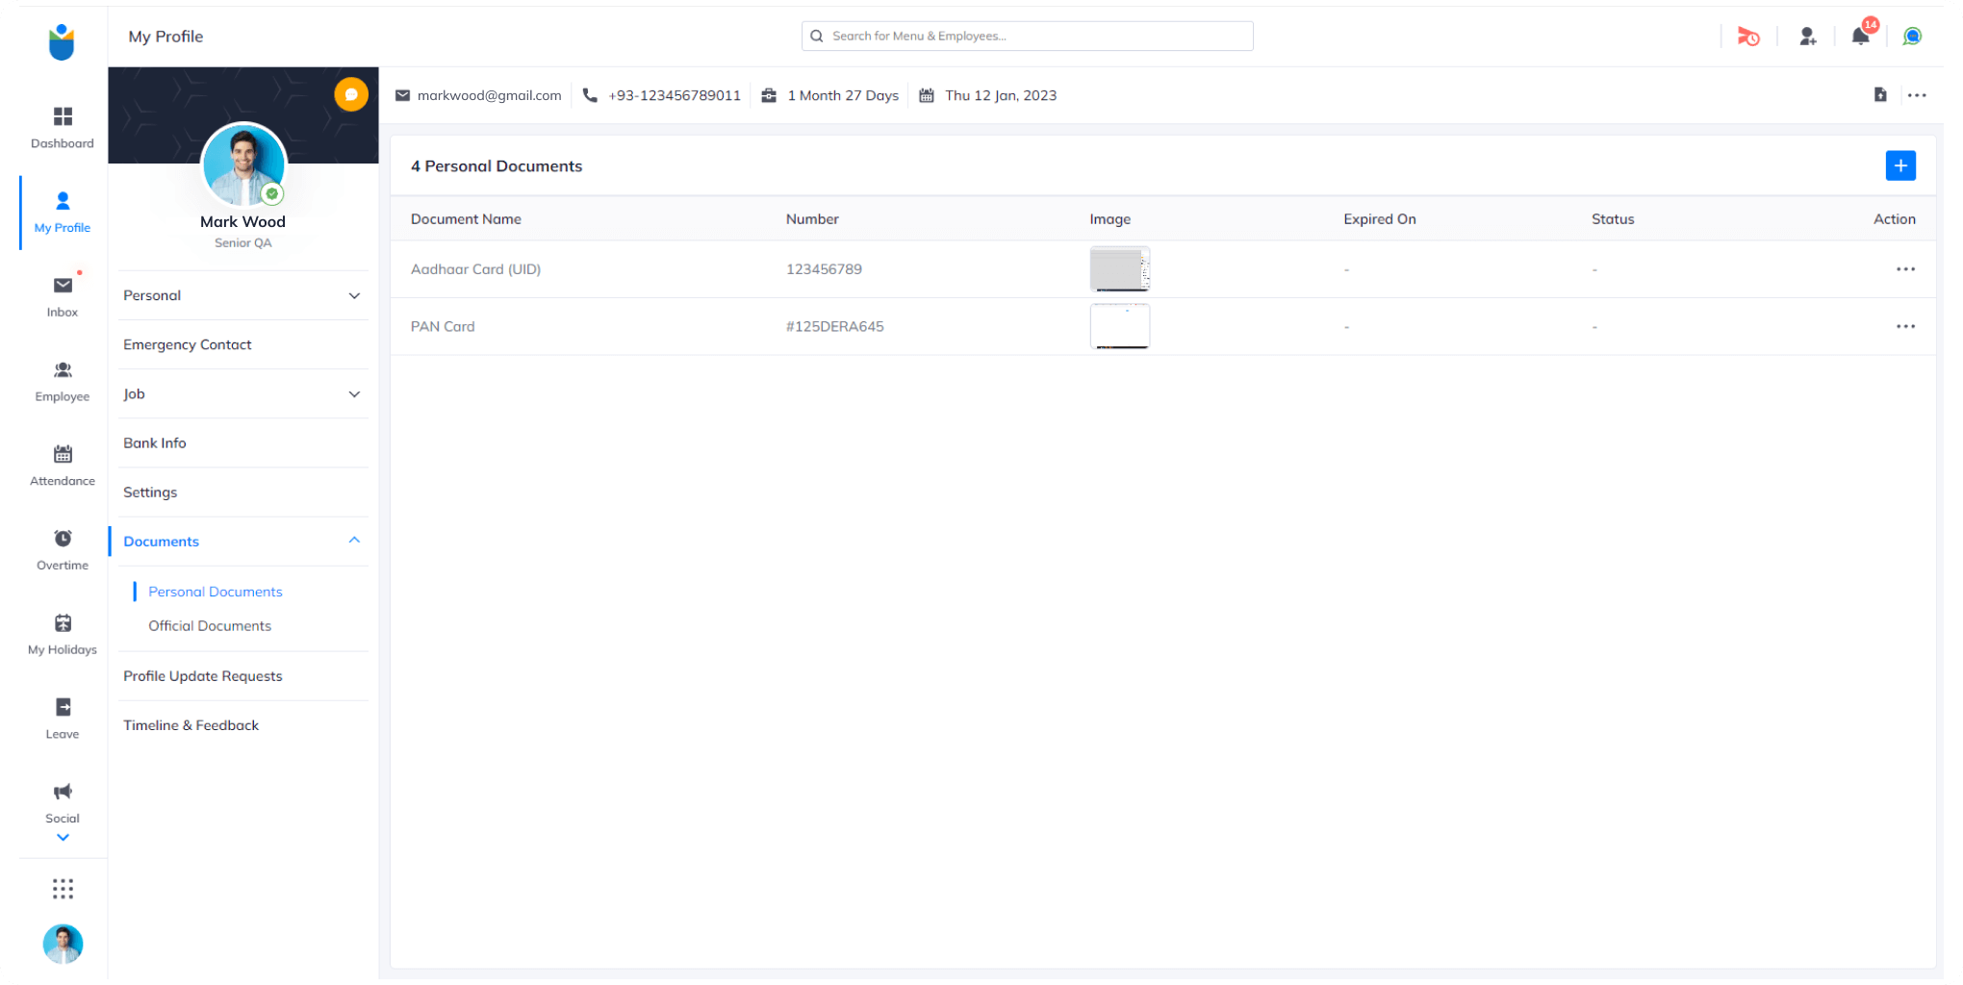Click the Document Name column header
This screenshot has width=1963, height=985.
[466, 218]
